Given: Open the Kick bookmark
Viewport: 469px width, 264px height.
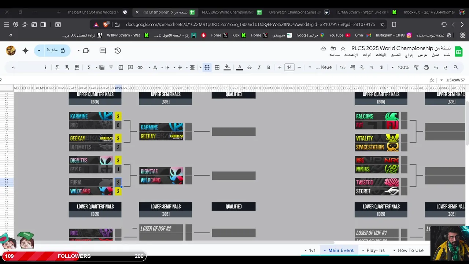Looking at the screenshot, I should coord(239,35).
